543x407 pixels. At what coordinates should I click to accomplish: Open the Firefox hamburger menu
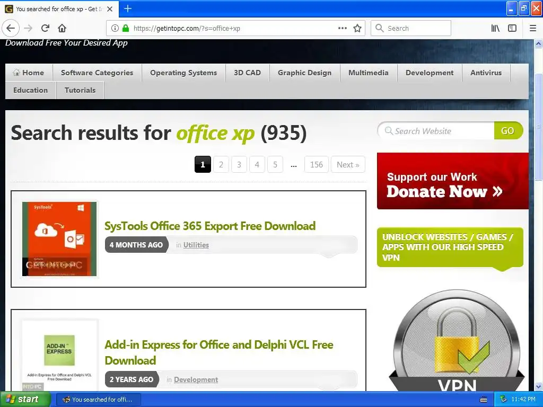click(x=533, y=29)
